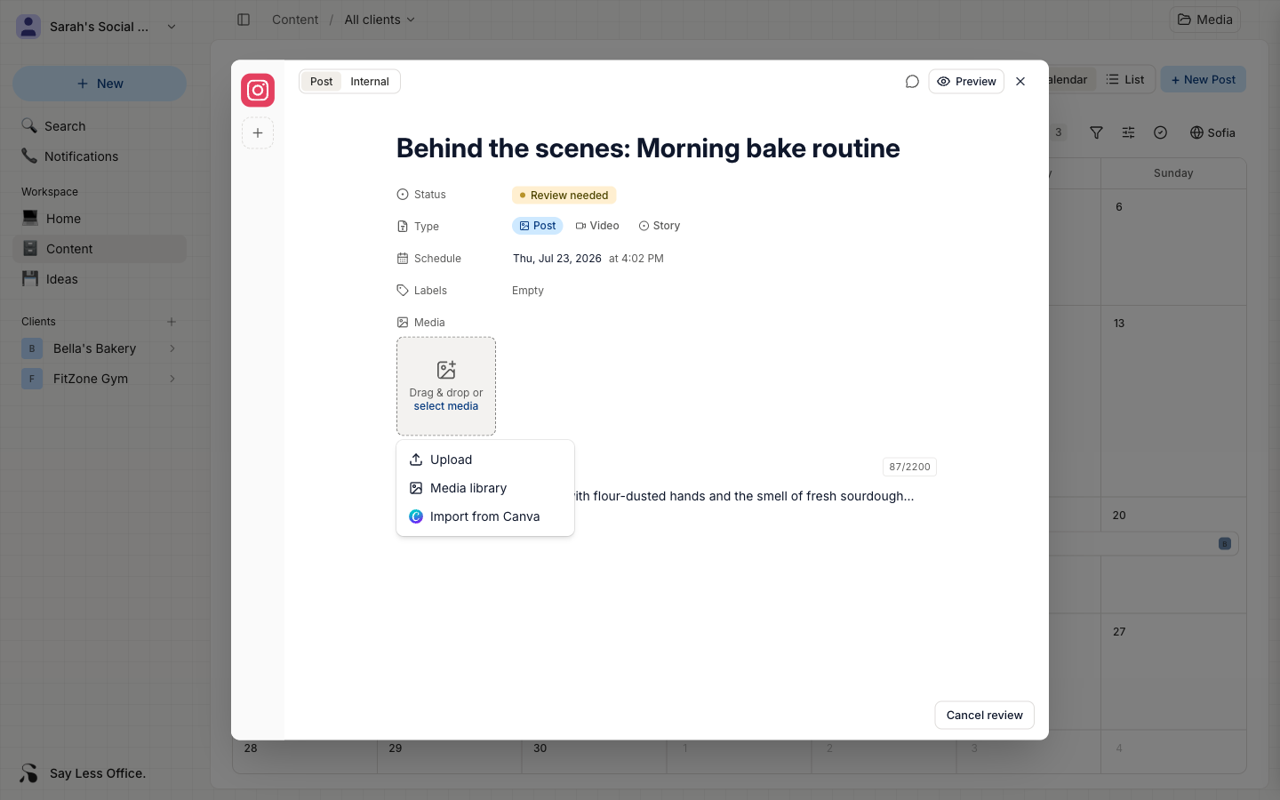Select Upload from the media menu
Screen dimensions: 1280x800
coord(485,460)
